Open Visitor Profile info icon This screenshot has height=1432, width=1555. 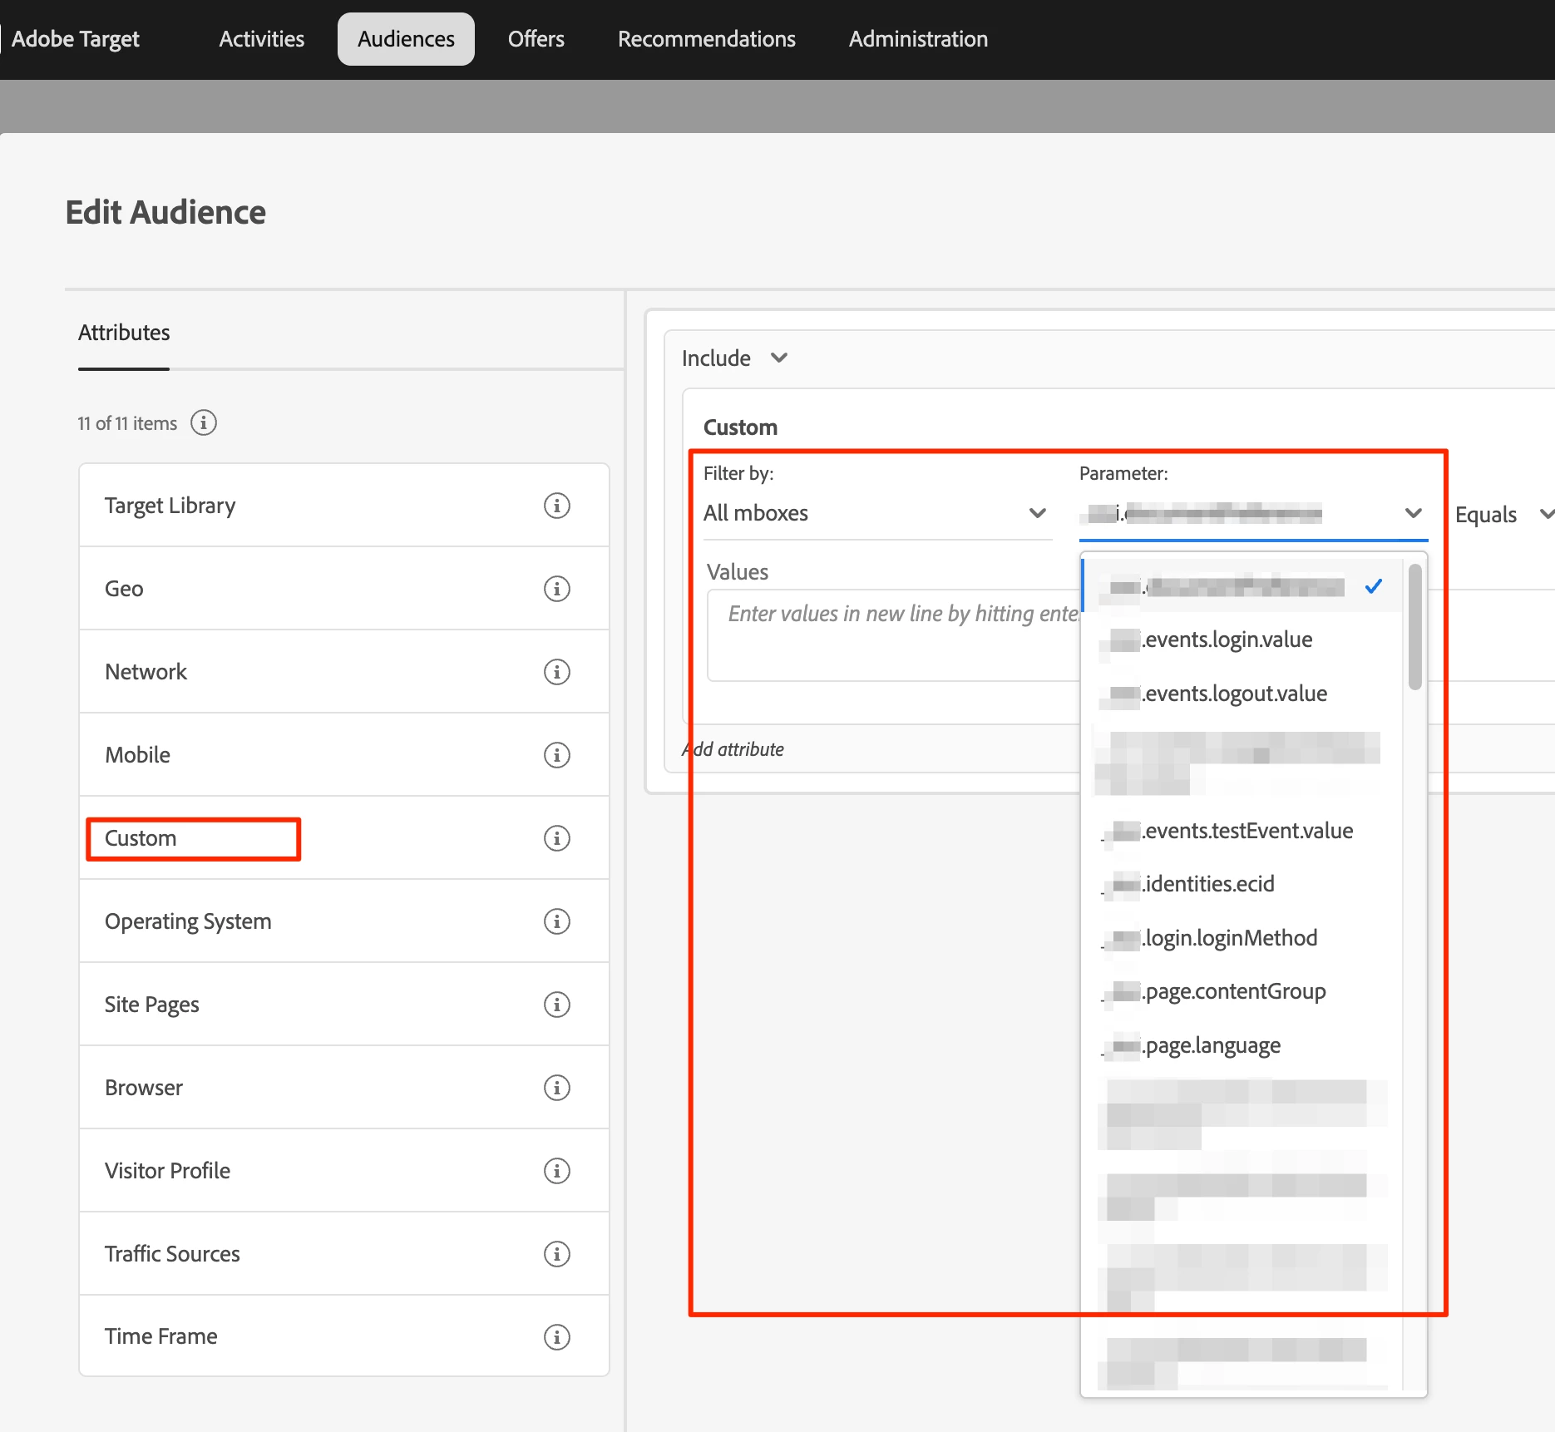(x=556, y=1171)
